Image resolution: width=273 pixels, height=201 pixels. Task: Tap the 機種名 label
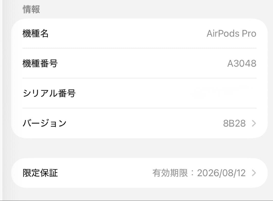point(35,33)
